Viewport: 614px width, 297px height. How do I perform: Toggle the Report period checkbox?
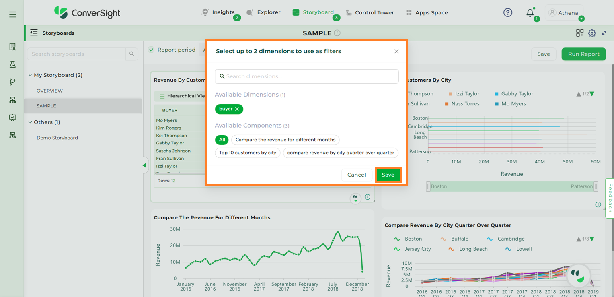151,50
